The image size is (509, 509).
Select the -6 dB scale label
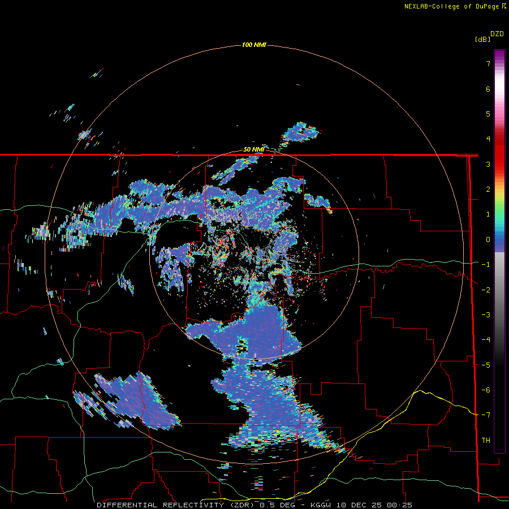pyautogui.click(x=486, y=390)
